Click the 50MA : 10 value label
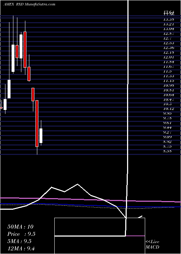The height and width of the screenshot is (254, 181). coord(20,226)
